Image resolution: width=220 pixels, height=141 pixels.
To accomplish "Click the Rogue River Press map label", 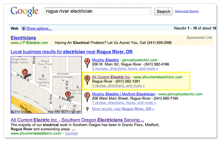I will tap(45, 63).
